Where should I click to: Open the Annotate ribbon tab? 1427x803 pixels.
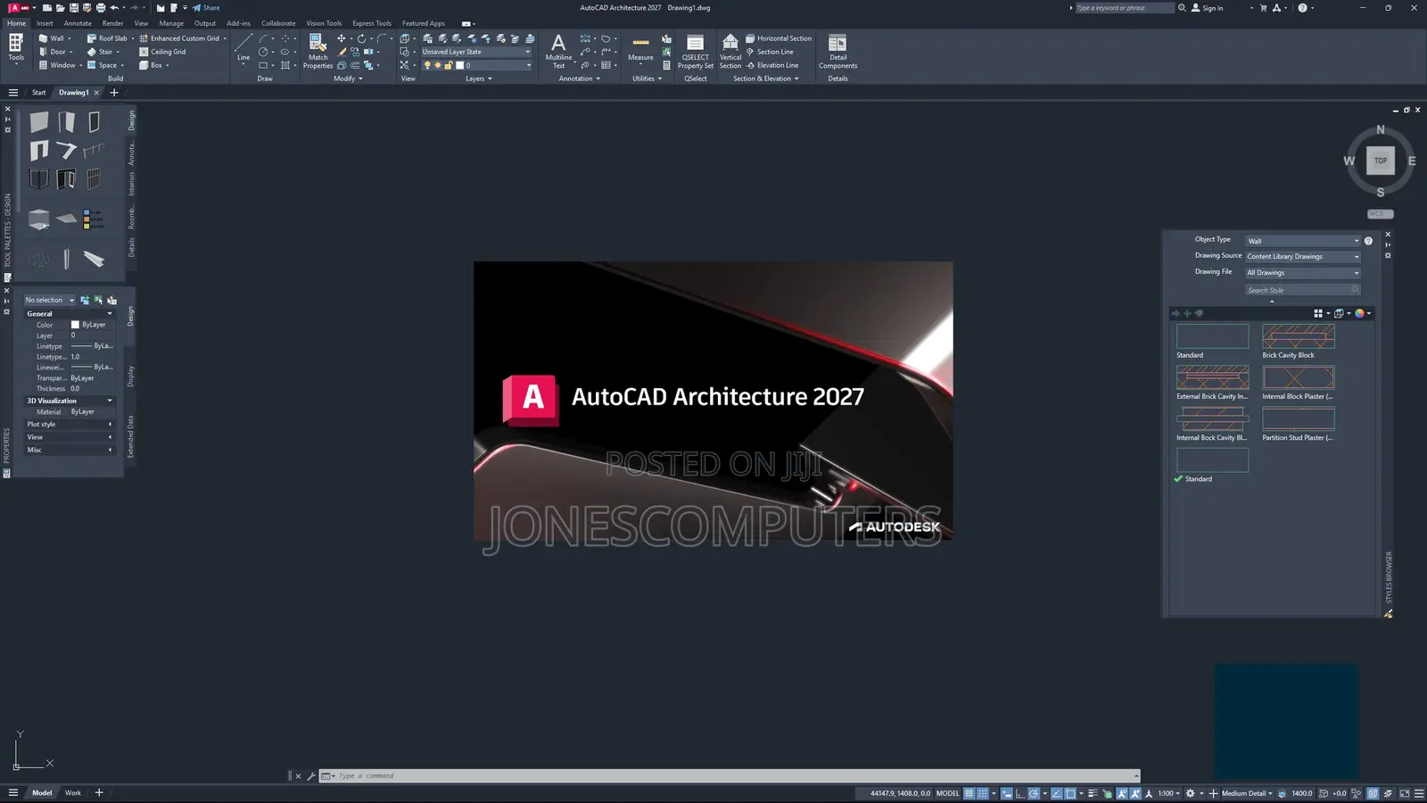(x=78, y=23)
